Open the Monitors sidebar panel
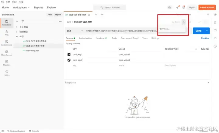The image size is (219, 133). point(7,63)
